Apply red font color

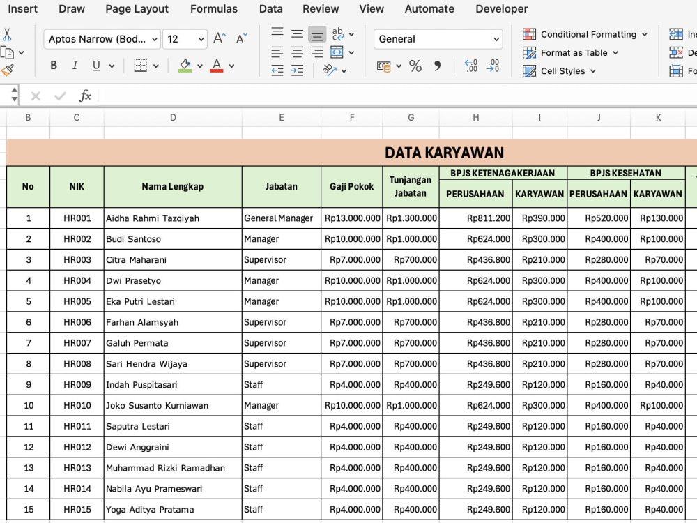click(217, 66)
